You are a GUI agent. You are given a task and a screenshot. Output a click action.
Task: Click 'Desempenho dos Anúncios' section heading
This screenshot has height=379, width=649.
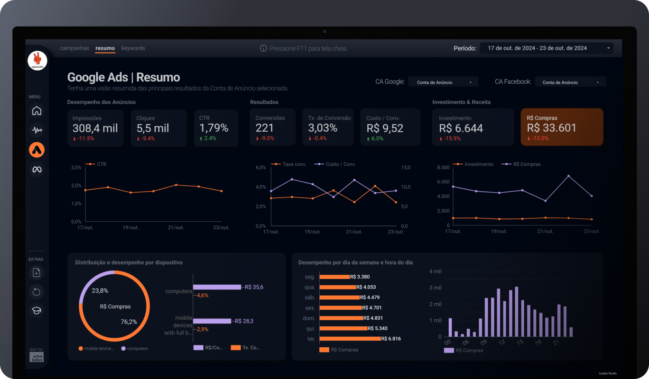[102, 102]
